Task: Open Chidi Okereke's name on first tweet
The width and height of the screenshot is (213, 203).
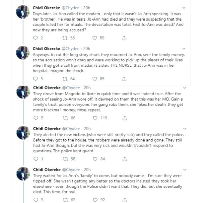Action: pos(46,8)
